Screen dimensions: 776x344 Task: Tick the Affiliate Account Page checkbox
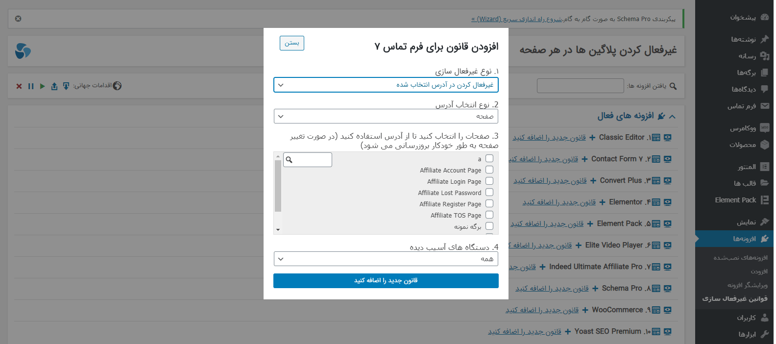point(489,170)
